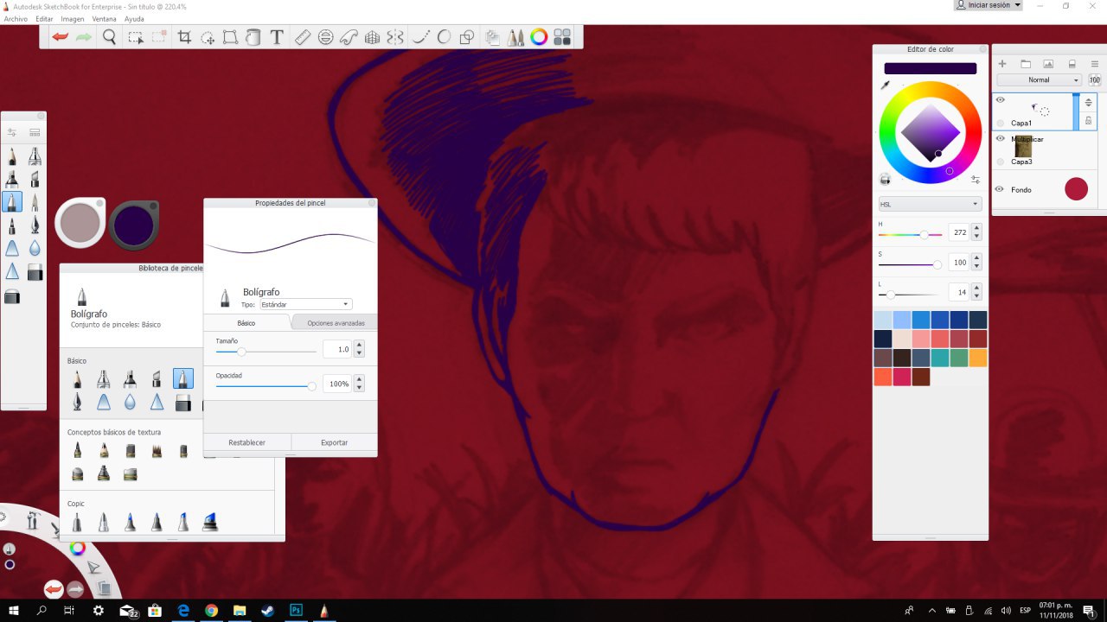Click the clear layer eraser icon

tap(1072, 64)
